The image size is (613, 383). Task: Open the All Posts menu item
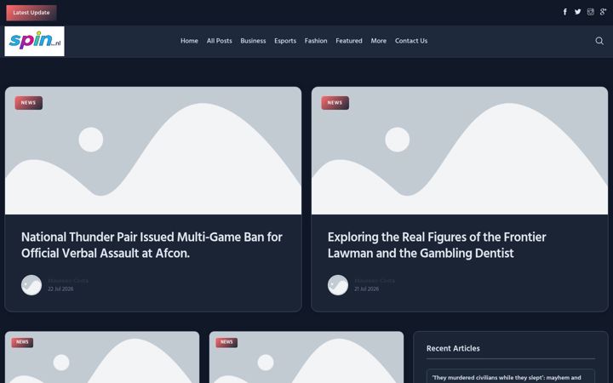pos(220,41)
